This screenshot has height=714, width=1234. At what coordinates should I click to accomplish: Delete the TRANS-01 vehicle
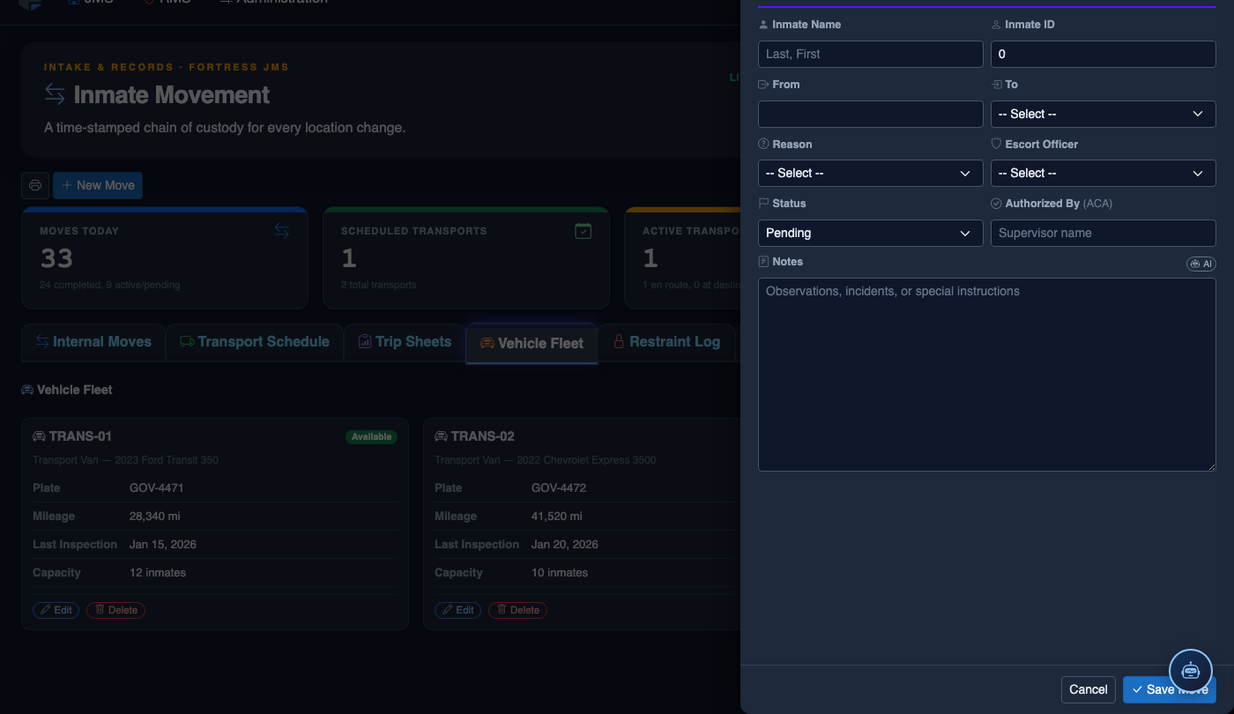(x=115, y=610)
